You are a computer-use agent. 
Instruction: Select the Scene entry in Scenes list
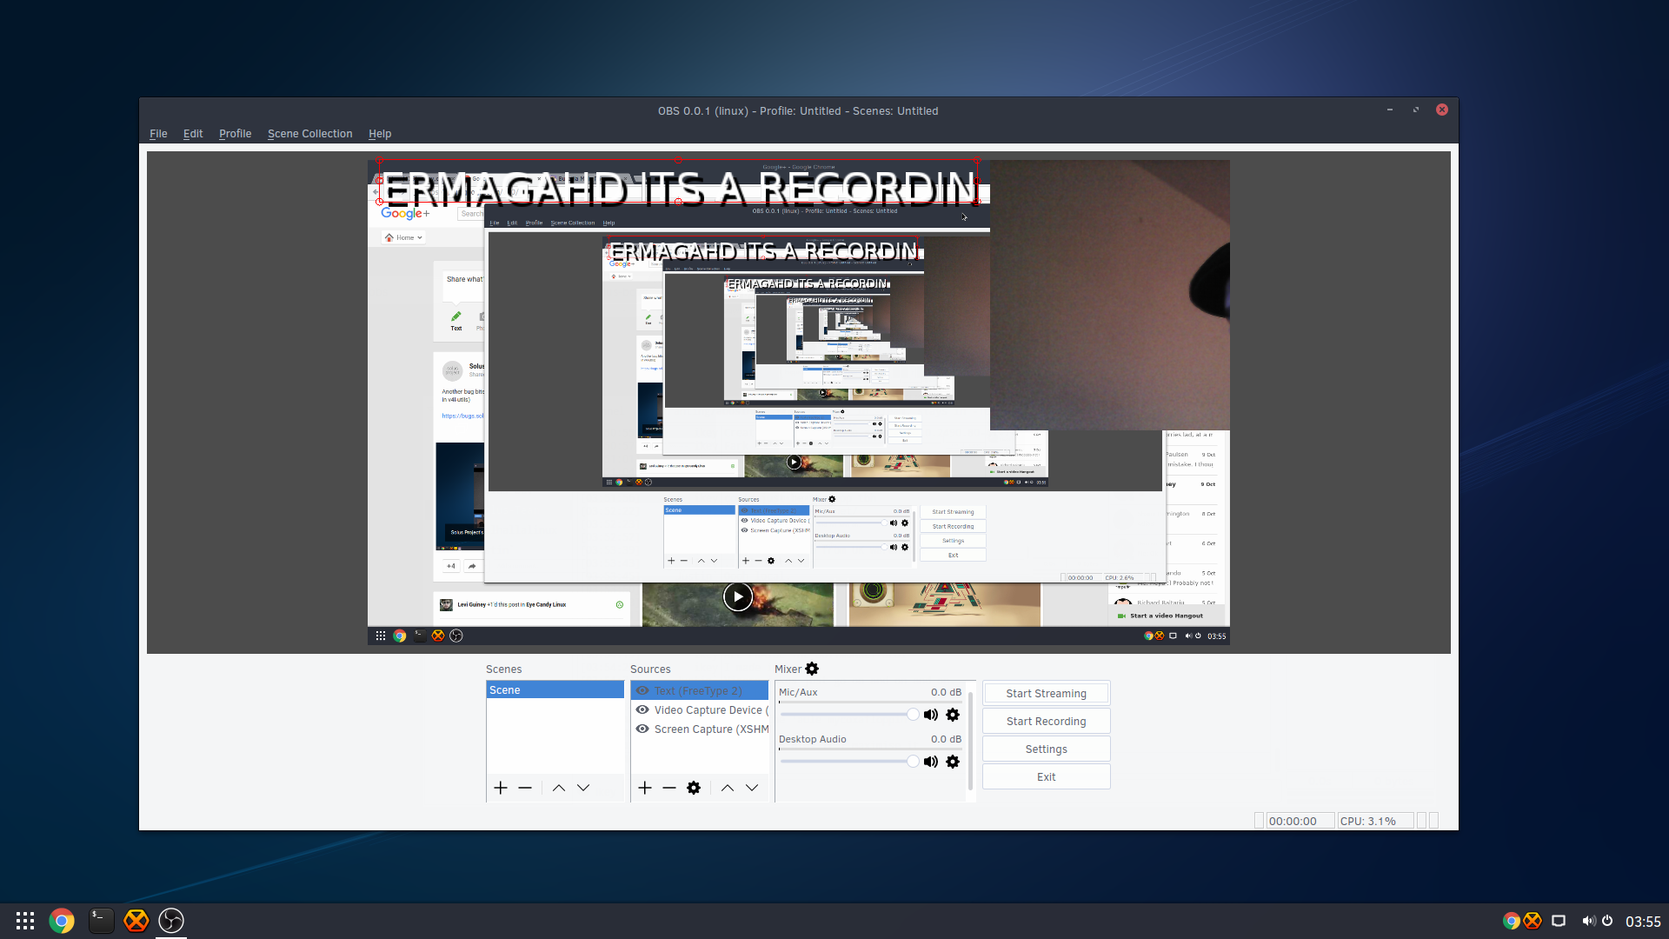pos(555,689)
